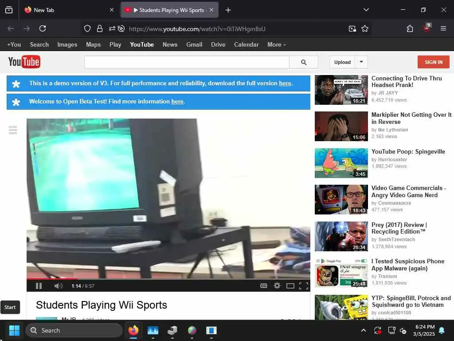Close the Students Playing Wii Sports tab

tap(211, 10)
